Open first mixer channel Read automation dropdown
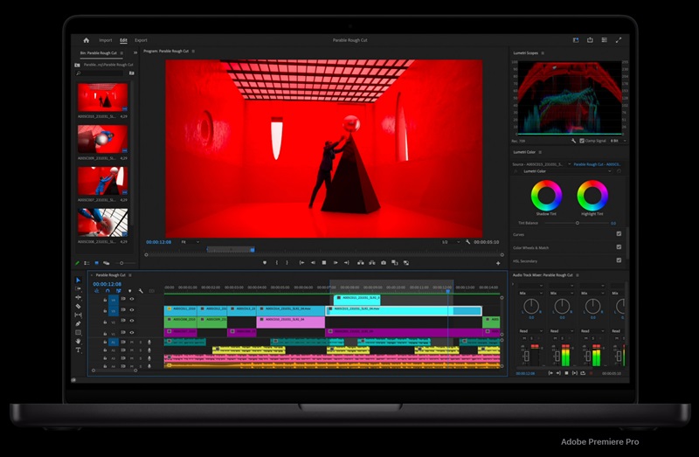This screenshot has width=699, height=457. click(531, 331)
